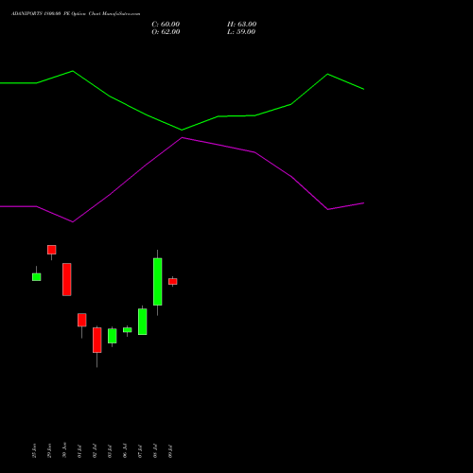The image size is (473, 473).
Task: Select the high value H: 63.00
Action: (x=242, y=25)
